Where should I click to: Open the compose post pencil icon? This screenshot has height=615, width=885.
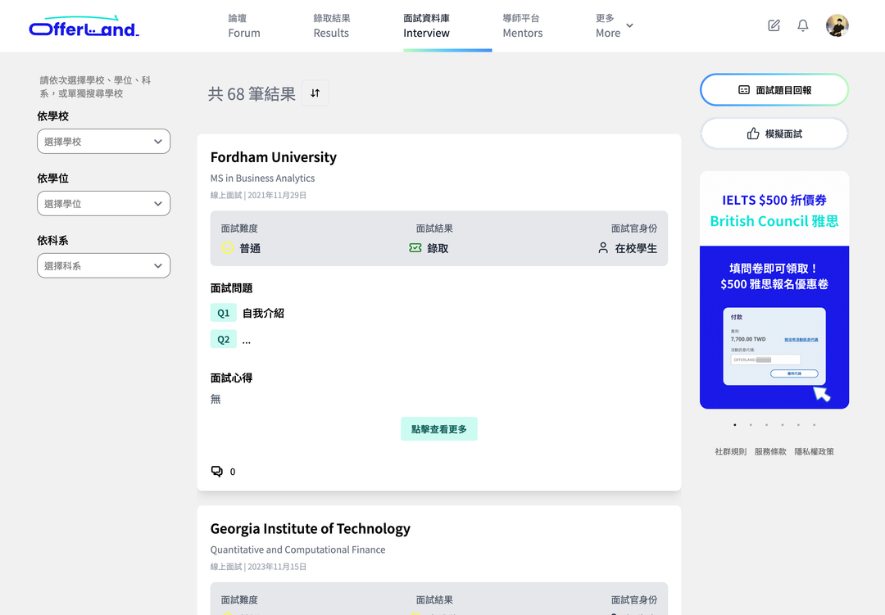(x=774, y=25)
